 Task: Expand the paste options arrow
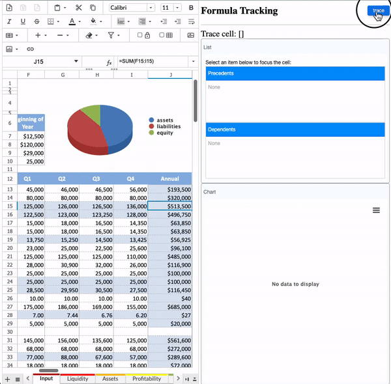tap(65, 8)
